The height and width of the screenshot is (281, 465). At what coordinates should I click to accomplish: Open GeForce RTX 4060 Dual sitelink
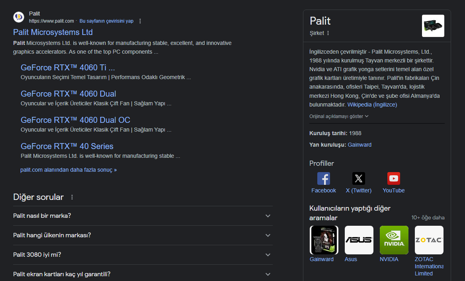pos(68,94)
